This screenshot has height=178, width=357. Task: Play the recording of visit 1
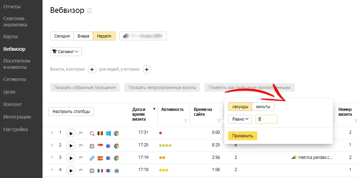71,133
